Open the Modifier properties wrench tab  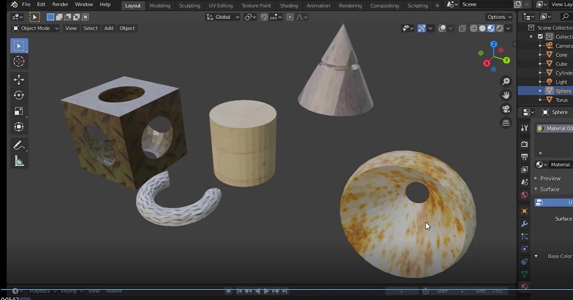click(524, 223)
